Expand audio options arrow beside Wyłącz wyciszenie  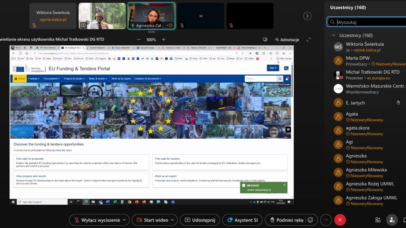[x=125, y=220]
